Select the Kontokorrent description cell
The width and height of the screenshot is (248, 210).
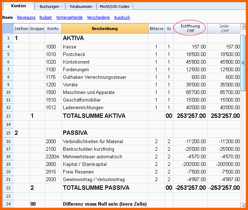pos(105,62)
